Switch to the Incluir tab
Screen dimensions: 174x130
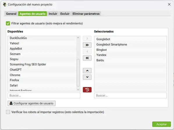(x=53, y=14)
